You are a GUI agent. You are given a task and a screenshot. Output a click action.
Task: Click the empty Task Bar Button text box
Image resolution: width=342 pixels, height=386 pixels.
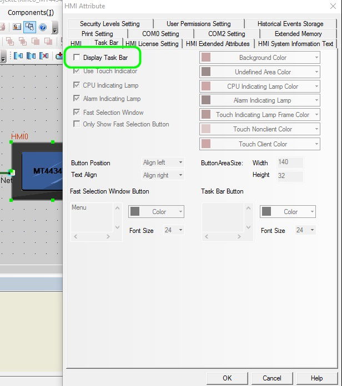223,217
